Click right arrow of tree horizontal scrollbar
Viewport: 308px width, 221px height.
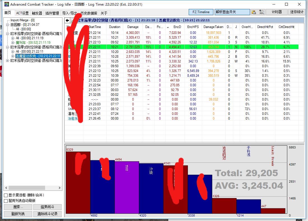[x=60, y=188]
